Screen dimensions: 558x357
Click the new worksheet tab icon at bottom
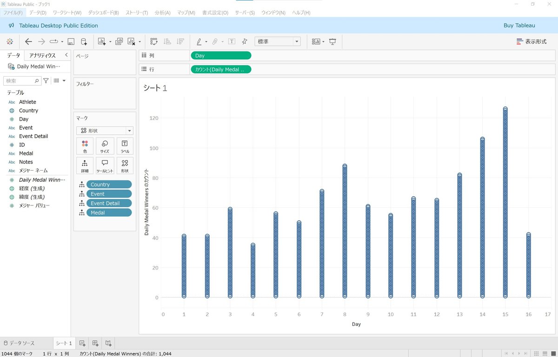coord(82,343)
